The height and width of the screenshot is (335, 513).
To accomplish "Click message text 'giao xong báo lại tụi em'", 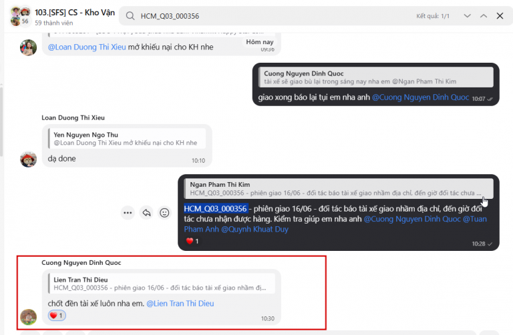I will pos(305,97).
